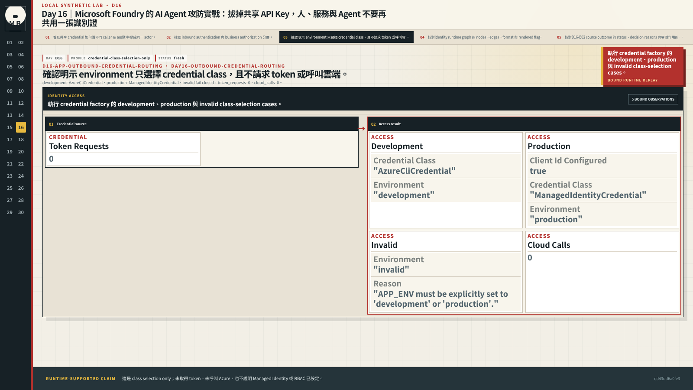
Task: Go to day 01 in the sidebar
Action: pos(10,42)
